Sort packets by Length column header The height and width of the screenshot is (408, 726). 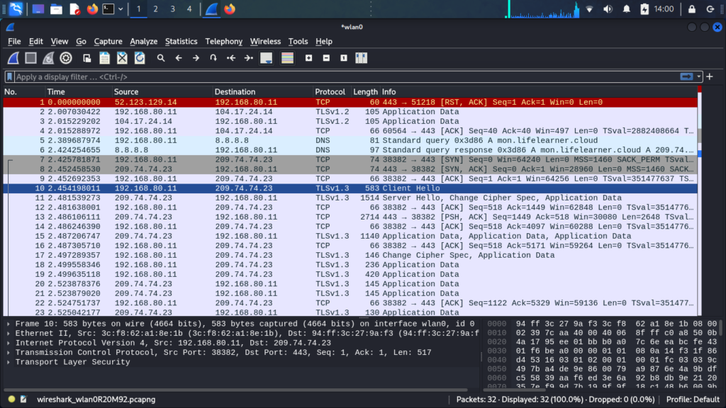tap(365, 91)
